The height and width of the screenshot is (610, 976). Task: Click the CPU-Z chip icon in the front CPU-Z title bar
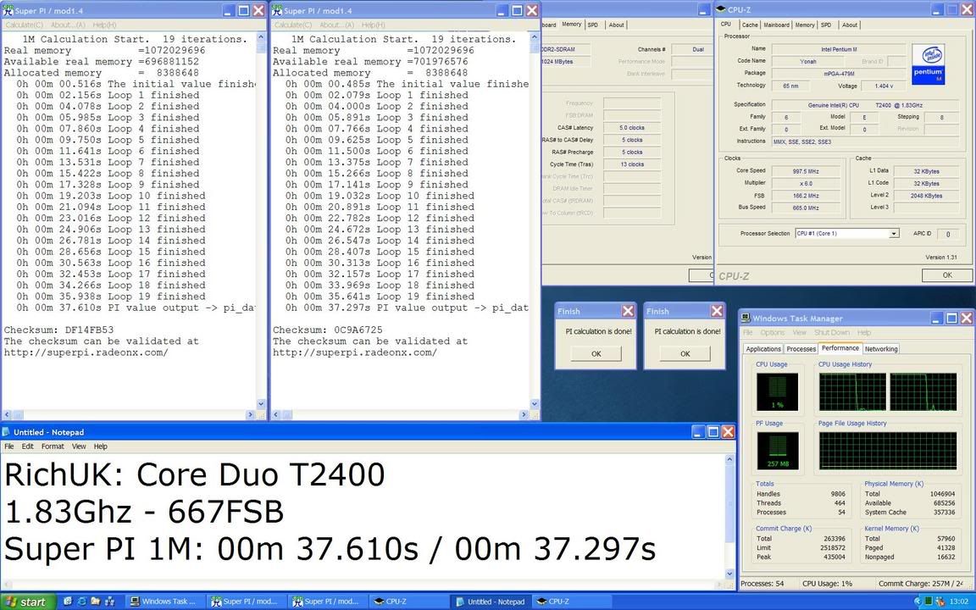click(721, 9)
